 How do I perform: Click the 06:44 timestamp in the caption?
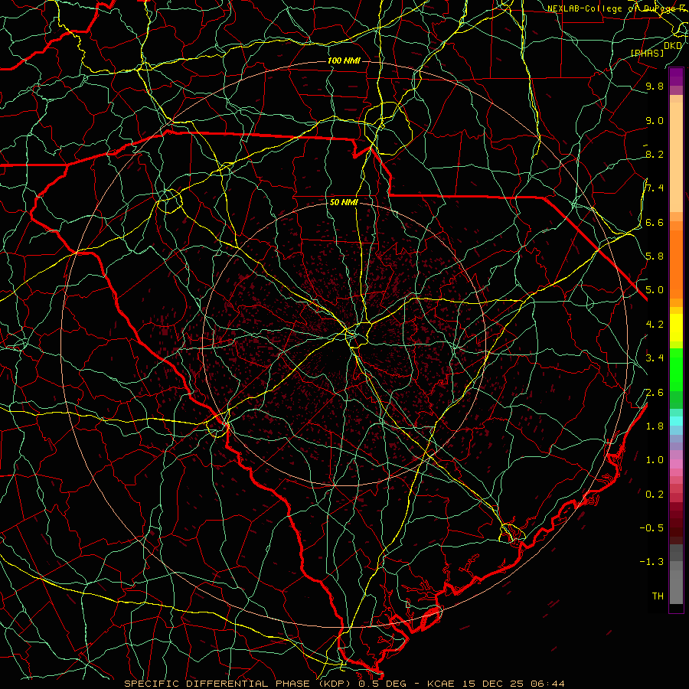tap(547, 684)
